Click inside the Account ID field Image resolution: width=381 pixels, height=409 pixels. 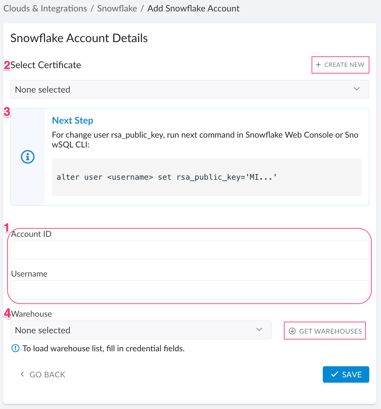(190, 250)
